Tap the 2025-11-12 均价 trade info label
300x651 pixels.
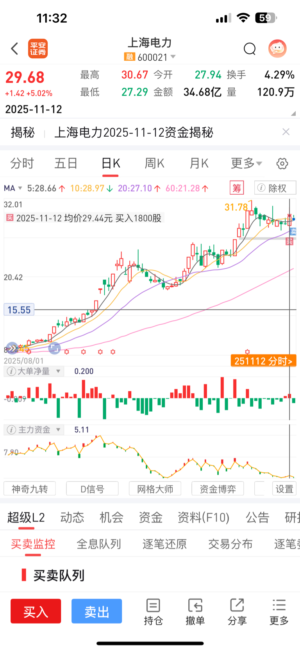click(84, 218)
